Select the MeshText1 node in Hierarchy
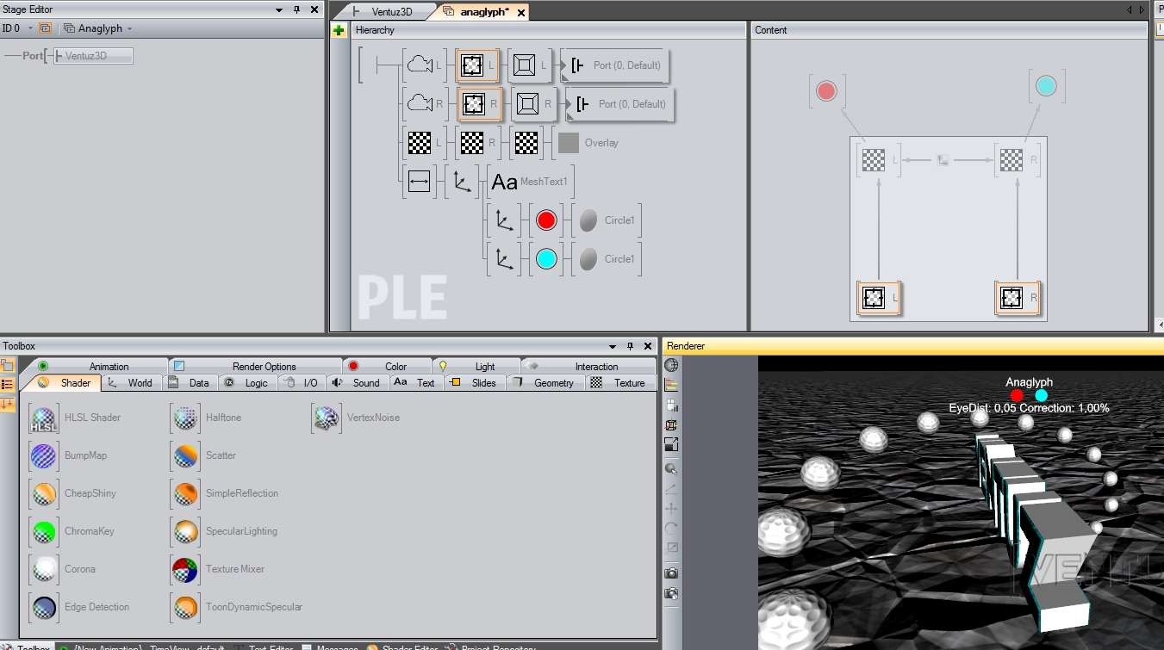1164x650 pixels. [x=530, y=182]
